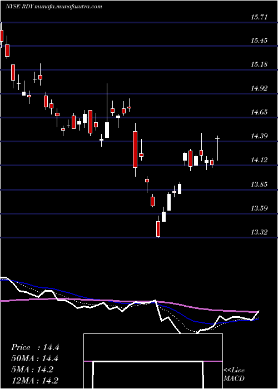Click the 14.92 price axis label
Image resolution: width=278 pixels, height=389 pixels.
pyautogui.click(x=259, y=88)
